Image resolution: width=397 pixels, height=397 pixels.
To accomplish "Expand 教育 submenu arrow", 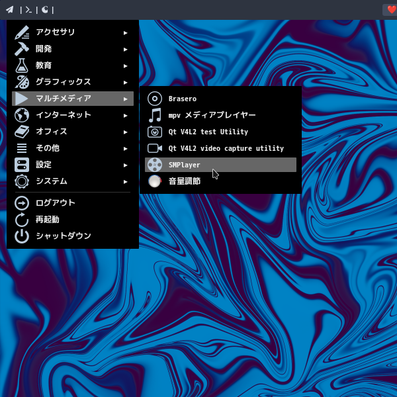I will coord(125,66).
